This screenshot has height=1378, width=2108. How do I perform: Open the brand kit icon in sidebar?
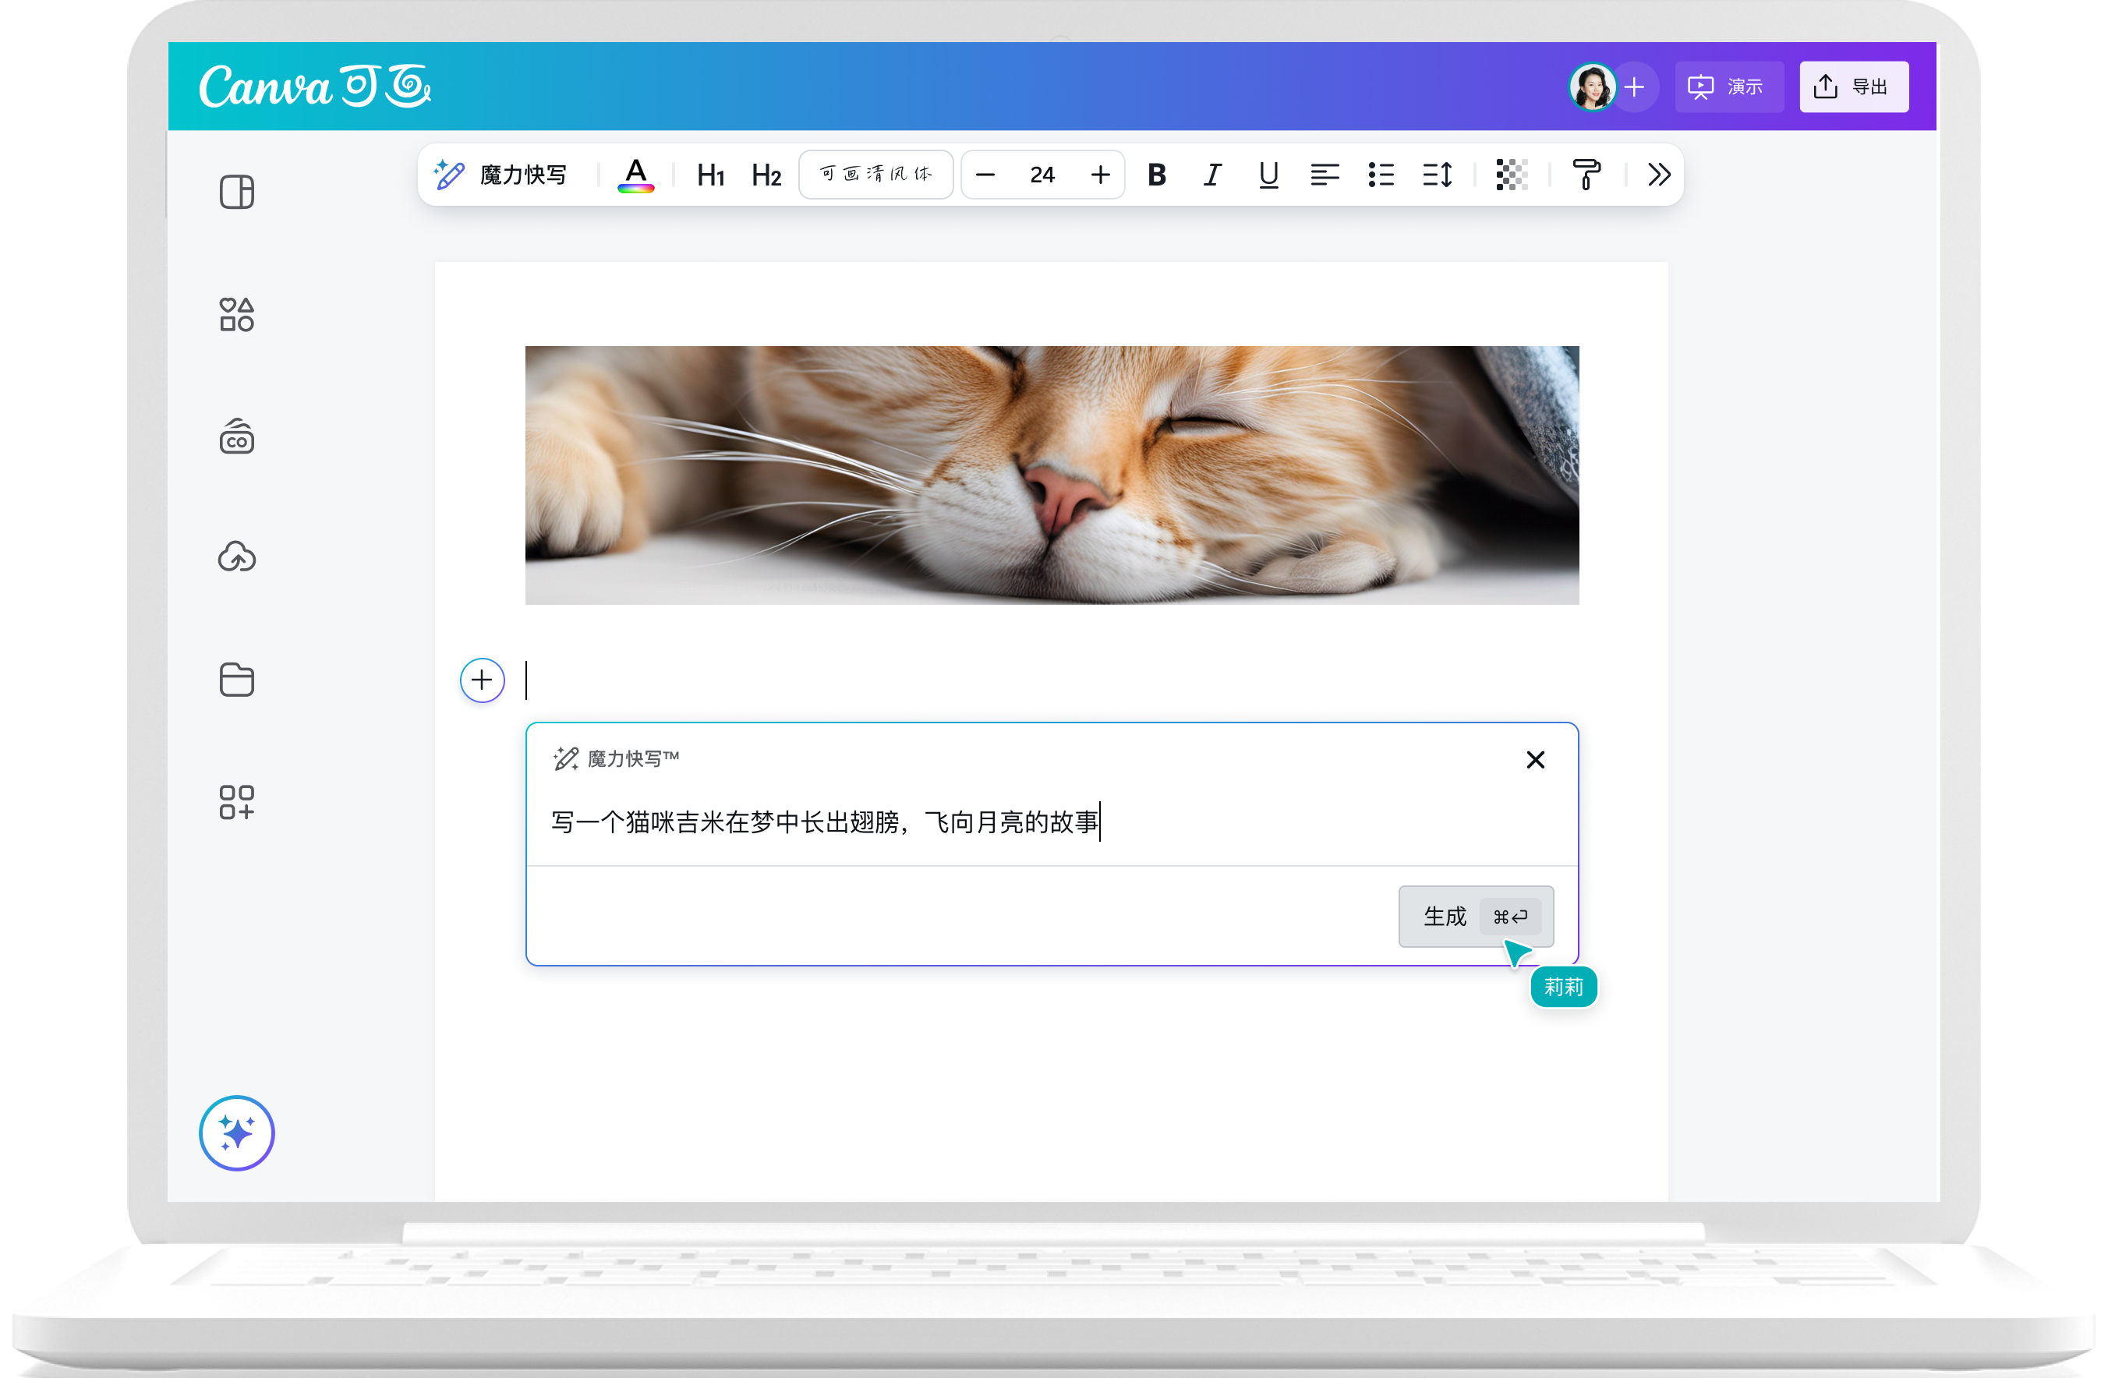click(236, 436)
